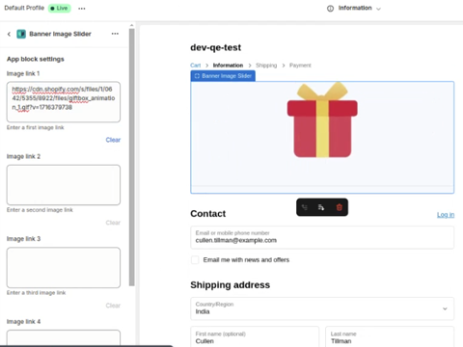Click the Shipping address heading
The height and width of the screenshot is (347, 463).
coord(230,285)
